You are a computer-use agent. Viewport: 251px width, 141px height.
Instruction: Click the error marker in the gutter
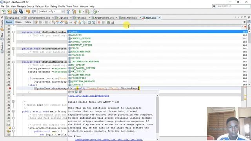tap(10, 88)
